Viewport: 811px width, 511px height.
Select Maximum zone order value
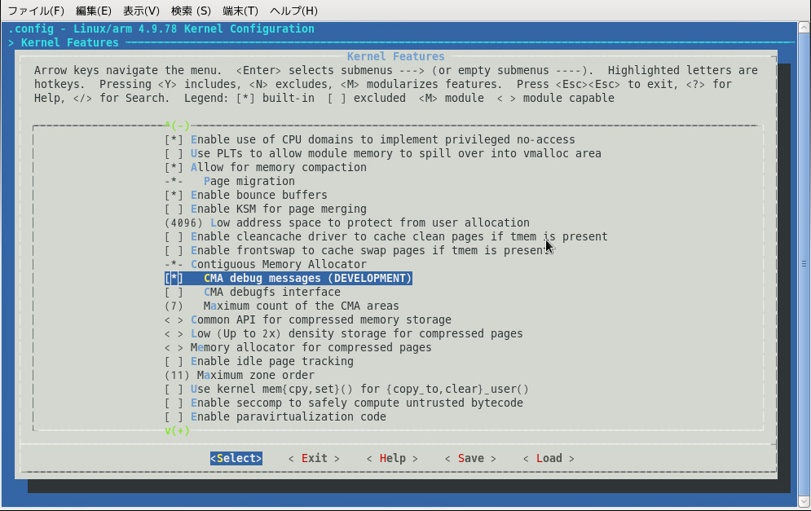[240, 376]
